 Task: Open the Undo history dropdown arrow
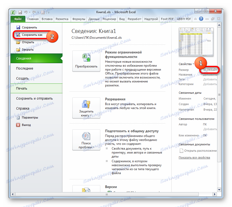[x=30, y=12]
